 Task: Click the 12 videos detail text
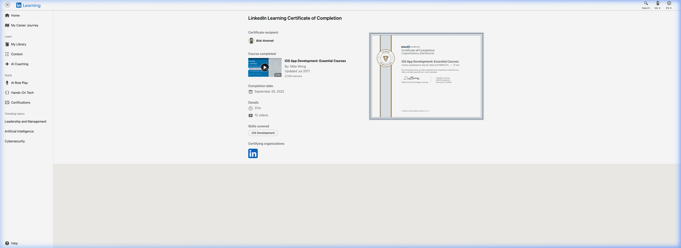[261, 115]
